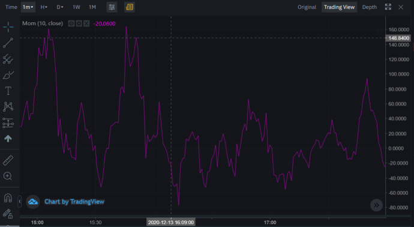
Task: Click the 2020-12-13 16:09:00 time label
Action: point(171,222)
